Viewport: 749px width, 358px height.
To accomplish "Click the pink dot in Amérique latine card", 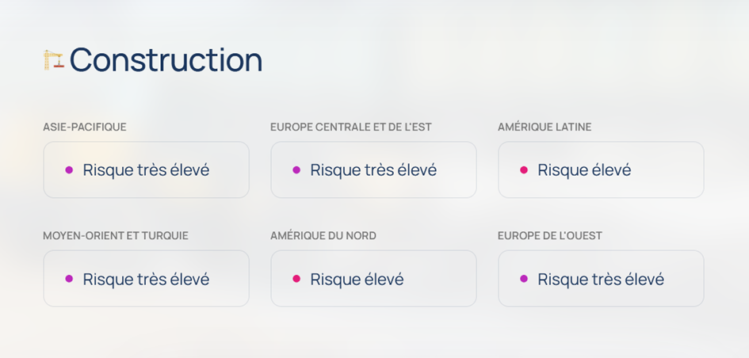I will pos(524,170).
